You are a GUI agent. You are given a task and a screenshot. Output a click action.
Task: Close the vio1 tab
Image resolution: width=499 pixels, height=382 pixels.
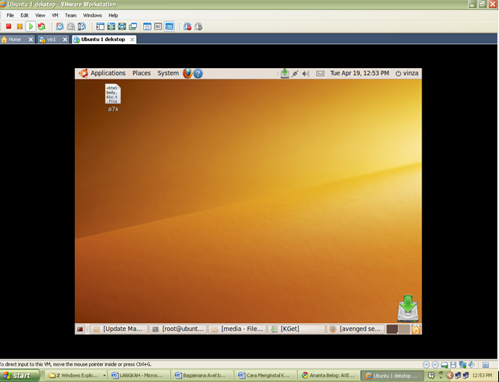[x=65, y=39]
